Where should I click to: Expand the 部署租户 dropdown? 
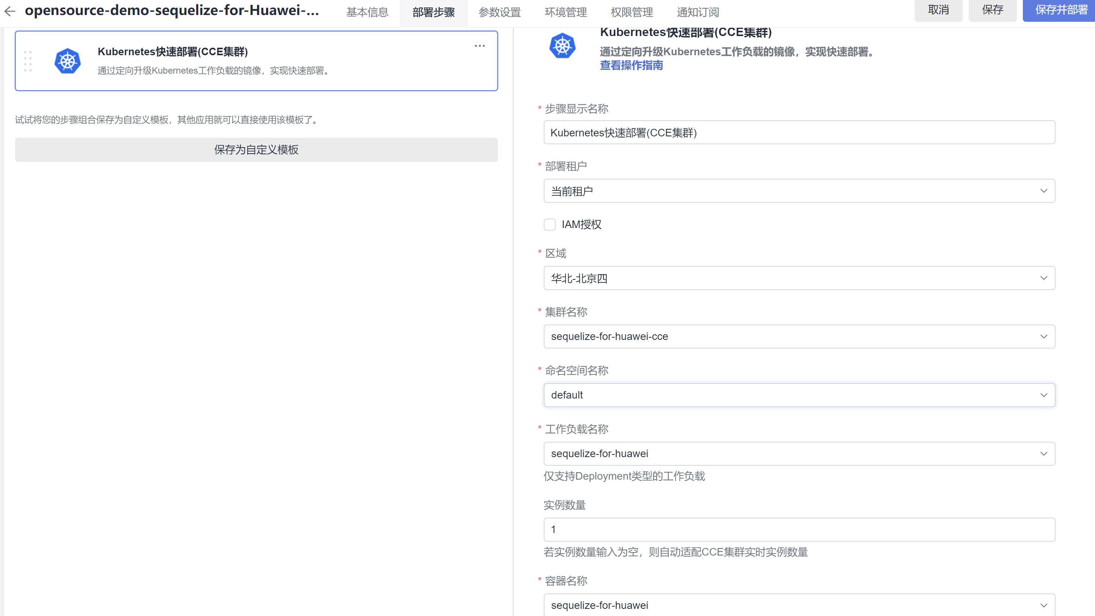coord(799,191)
